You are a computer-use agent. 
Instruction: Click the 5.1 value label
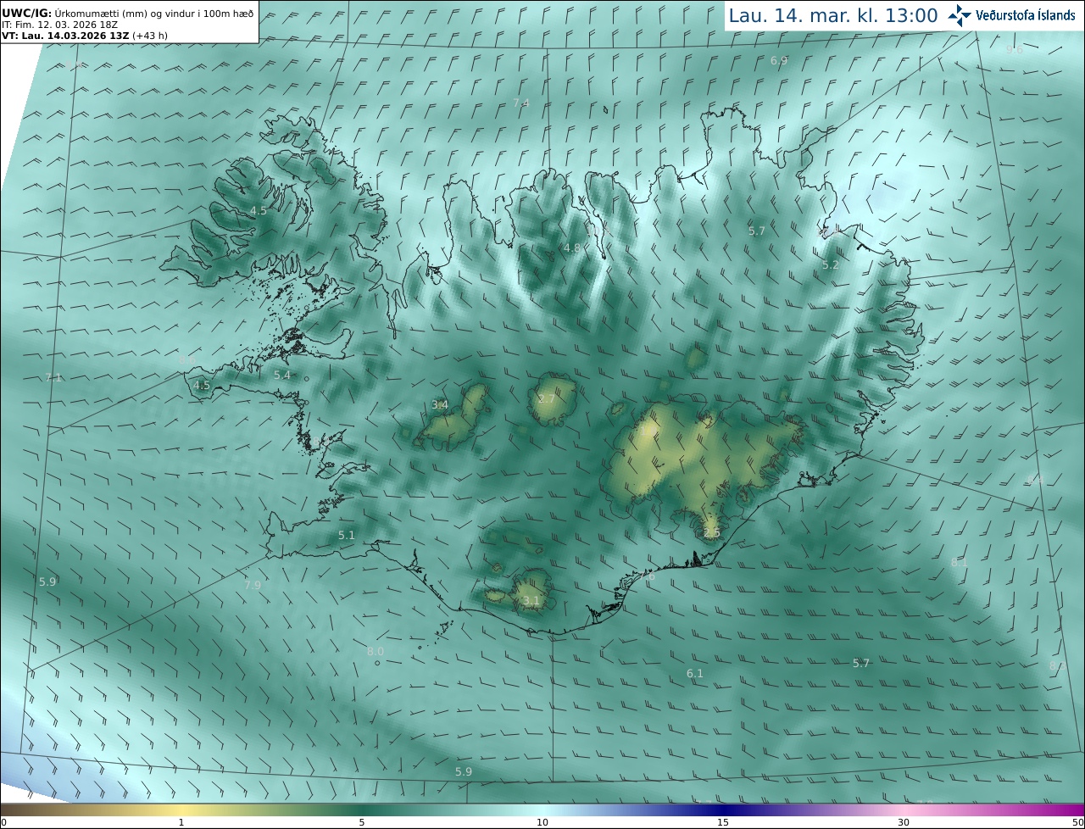tap(347, 535)
